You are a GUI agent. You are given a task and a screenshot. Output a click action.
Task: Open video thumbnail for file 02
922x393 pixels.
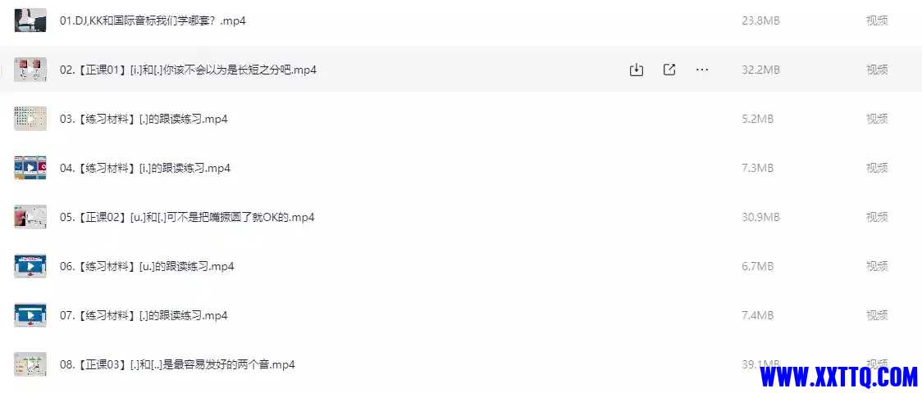[30, 70]
